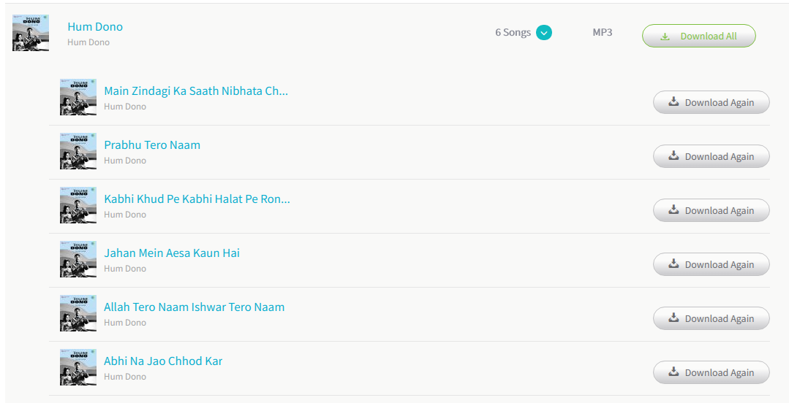Click thumbnail beside Prabhu Tero Naam
This screenshot has width=789, height=403.
78,151
